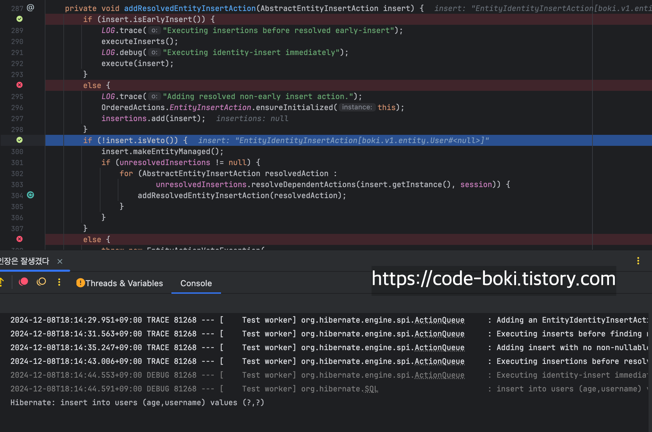Image resolution: width=652 pixels, height=432 pixels.
Task: Select the 인장은 잘생겼다 debug session tab
Action: (24, 261)
